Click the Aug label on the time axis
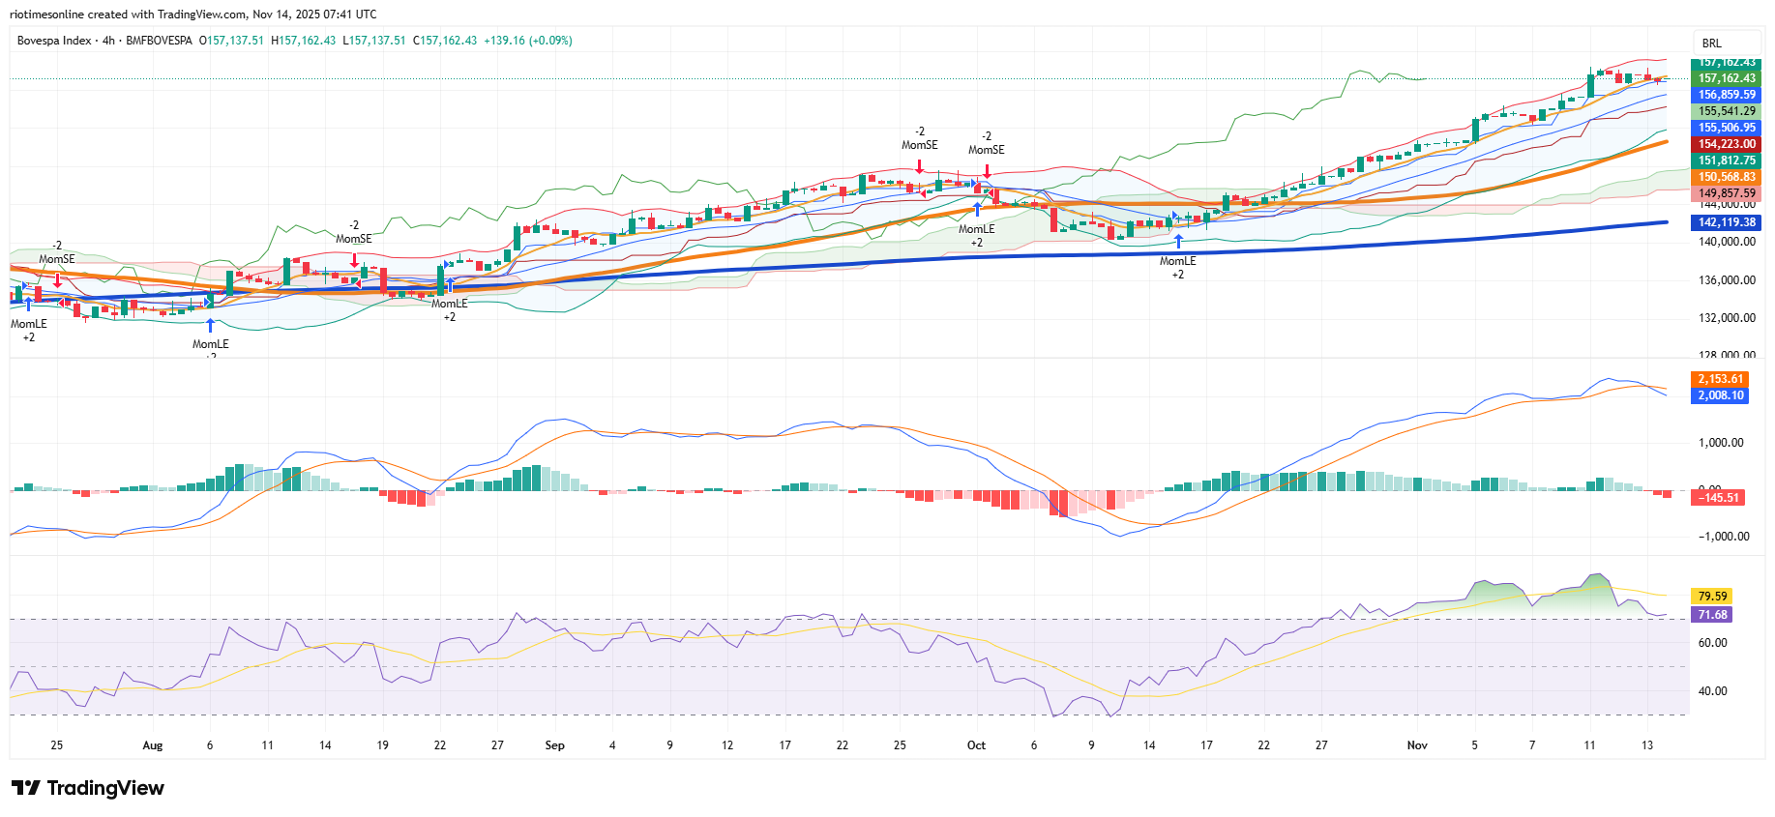The image size is (1775, 817). tap(153, 745)
